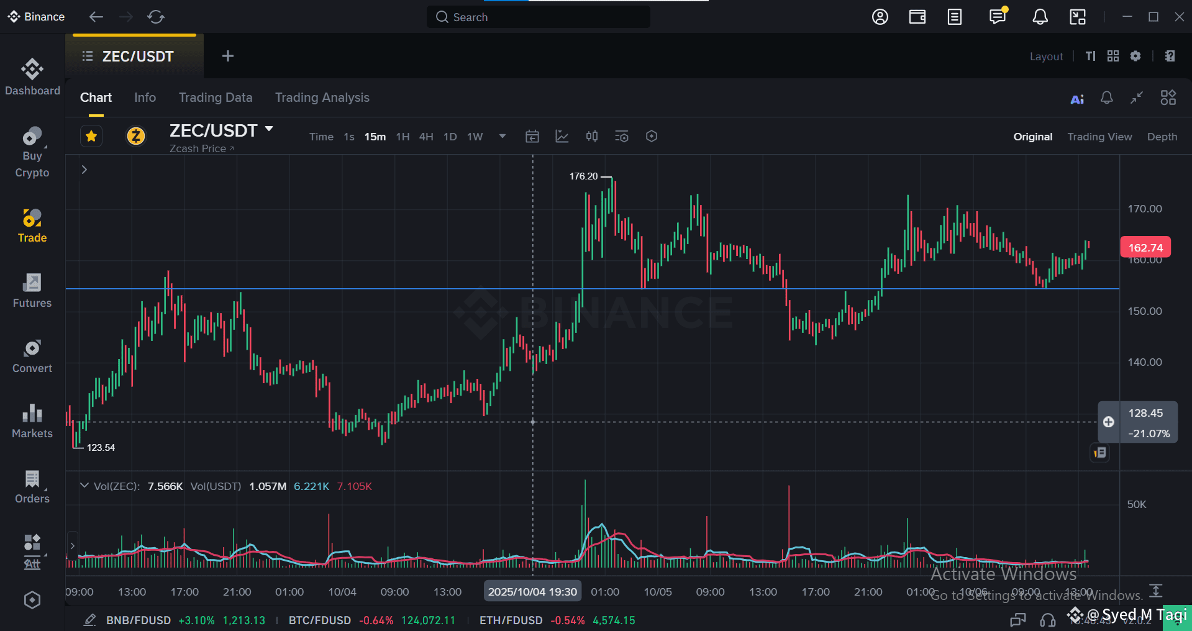Click the order marker icon below price label
The image size is (1192, 631).
click(x=1100, y=453)
